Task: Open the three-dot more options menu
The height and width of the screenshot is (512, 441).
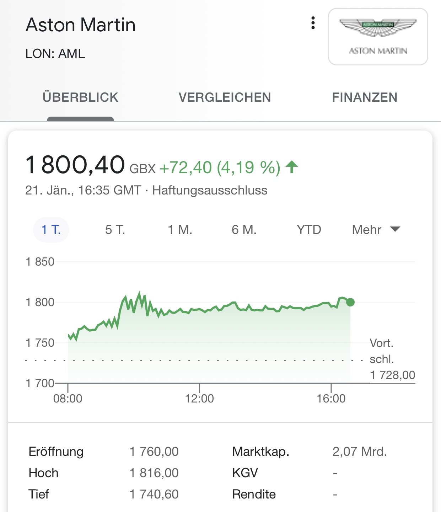Action: [313, 23]
